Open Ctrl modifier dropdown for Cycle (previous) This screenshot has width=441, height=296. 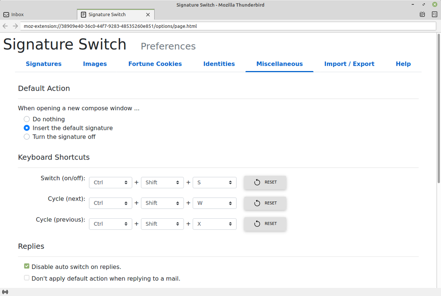pos(111,224)
